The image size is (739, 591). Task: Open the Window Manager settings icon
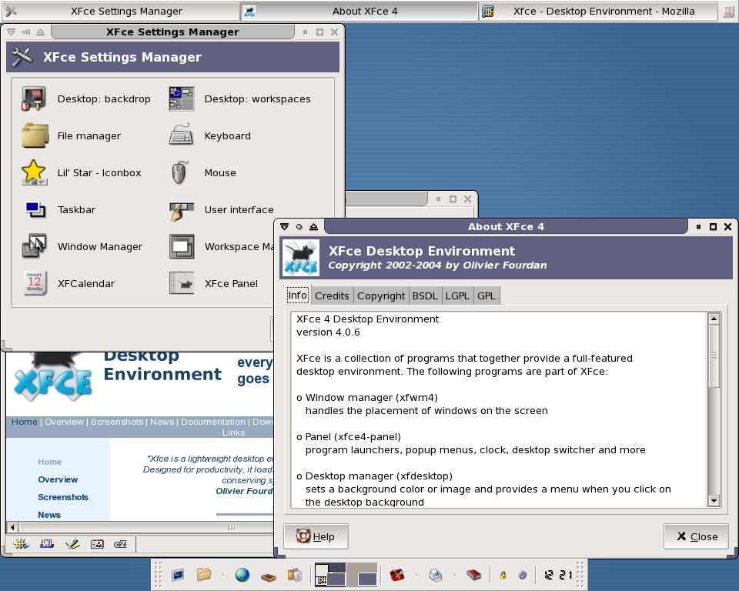pyautogui.click(x=34, y=246)
